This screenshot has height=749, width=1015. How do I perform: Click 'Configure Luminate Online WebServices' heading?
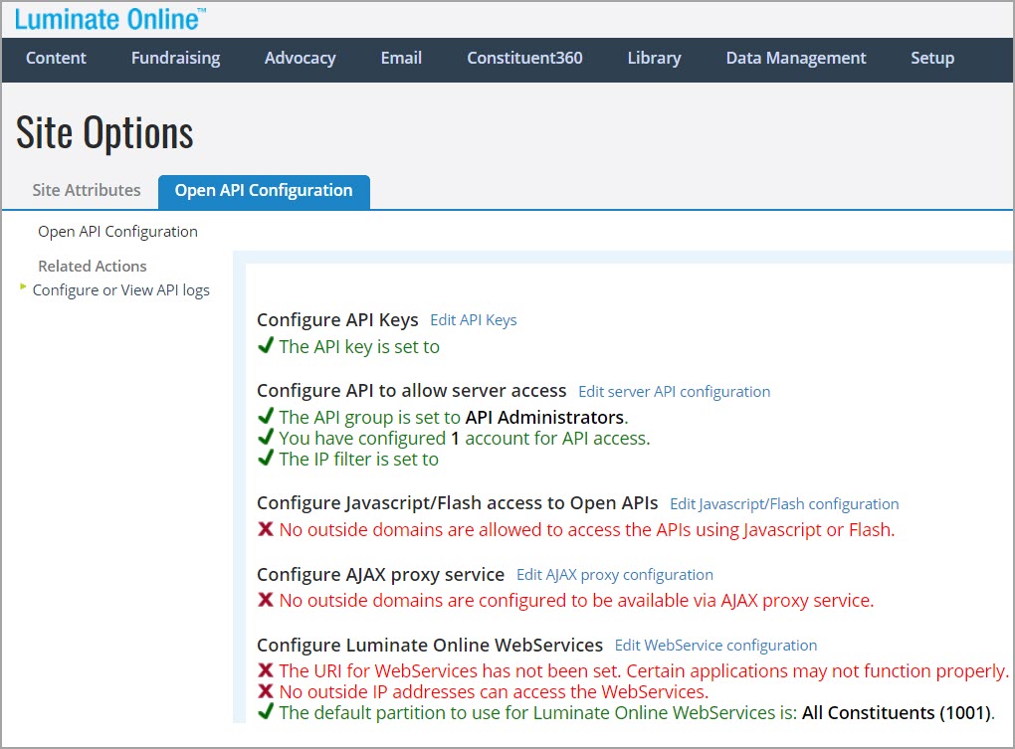(430, 645)
